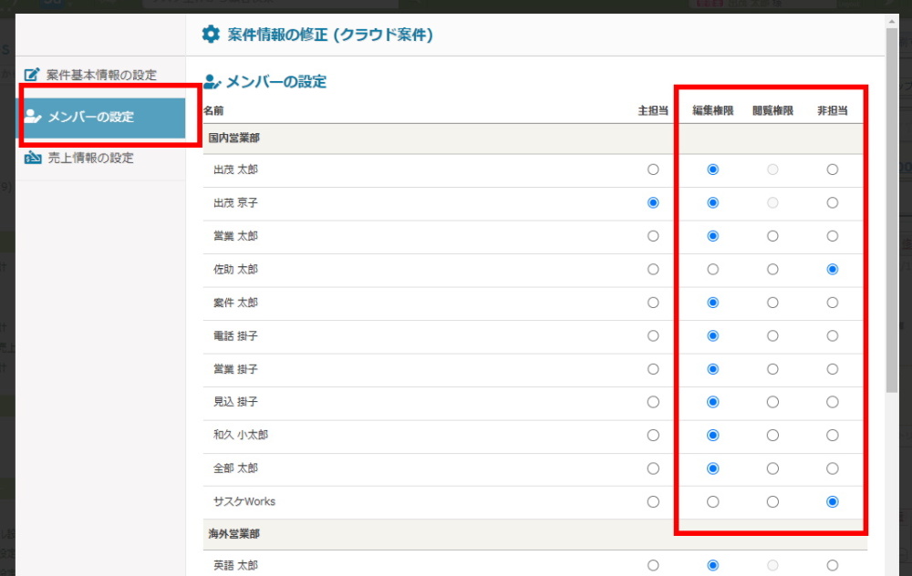Select the メンバーの設定 sidebar tab

[x=102, y=118]
